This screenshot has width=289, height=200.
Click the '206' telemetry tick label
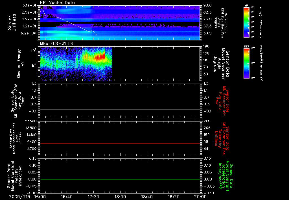point(207,128)
